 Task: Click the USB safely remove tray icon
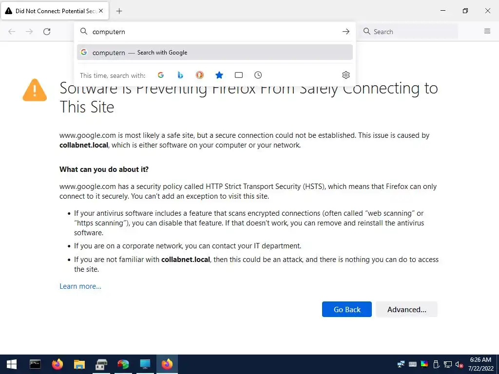click(x=436, y=364)
